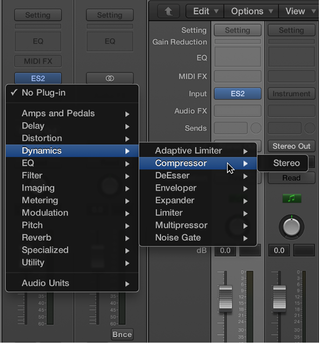The width and height of the screenshot is (320, 344).
Task: Expand the Reverb plug-in submenu
Action: [x=72, y=238]
